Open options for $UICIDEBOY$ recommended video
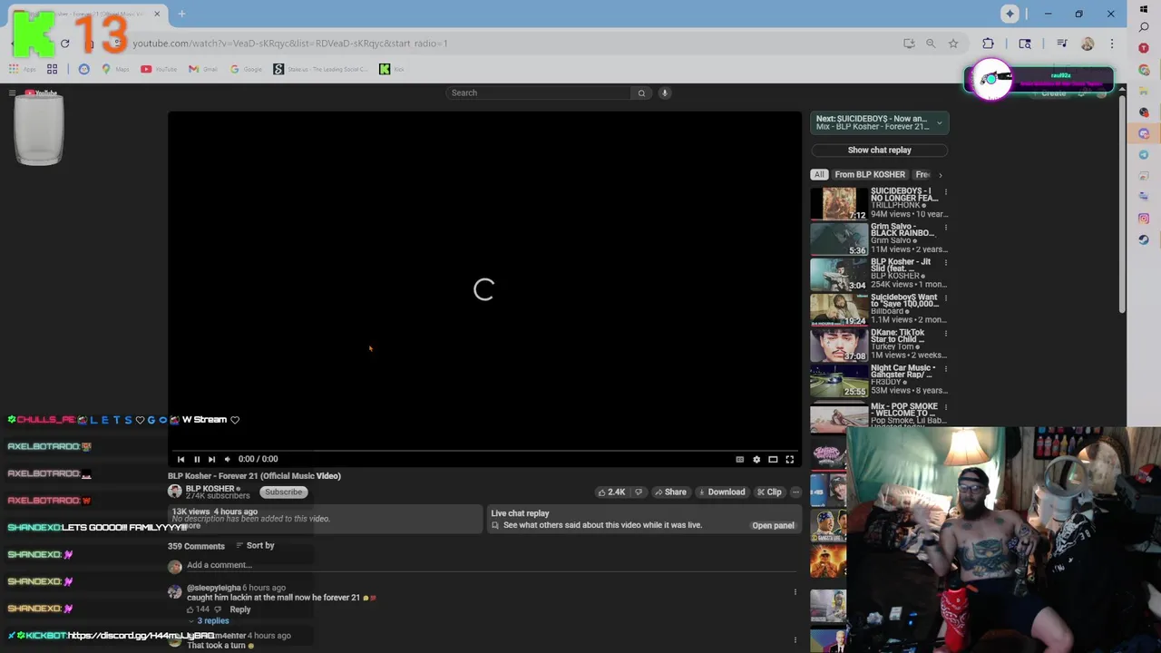The height and width of the screenshot is (653, 1161). click(x=945, y=192)
